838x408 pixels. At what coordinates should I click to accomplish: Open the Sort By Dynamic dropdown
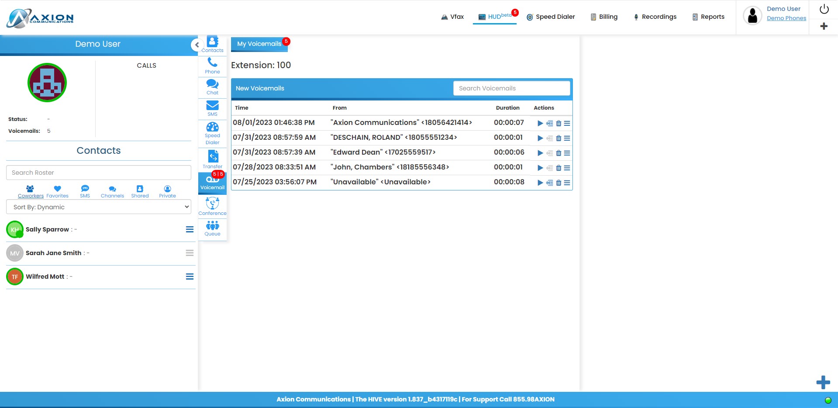[99, 207]
